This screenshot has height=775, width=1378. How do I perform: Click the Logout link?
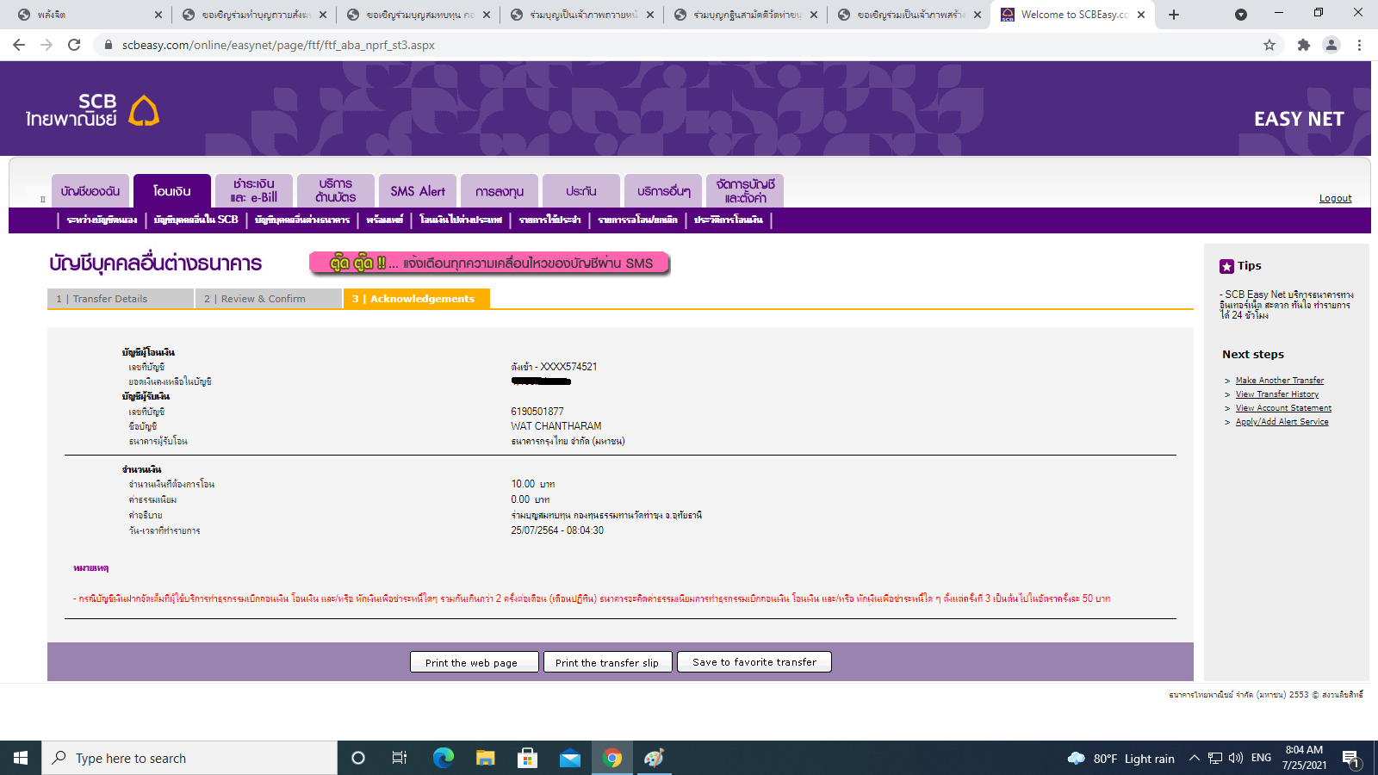pyautogui.click(x=1335, y=198)
